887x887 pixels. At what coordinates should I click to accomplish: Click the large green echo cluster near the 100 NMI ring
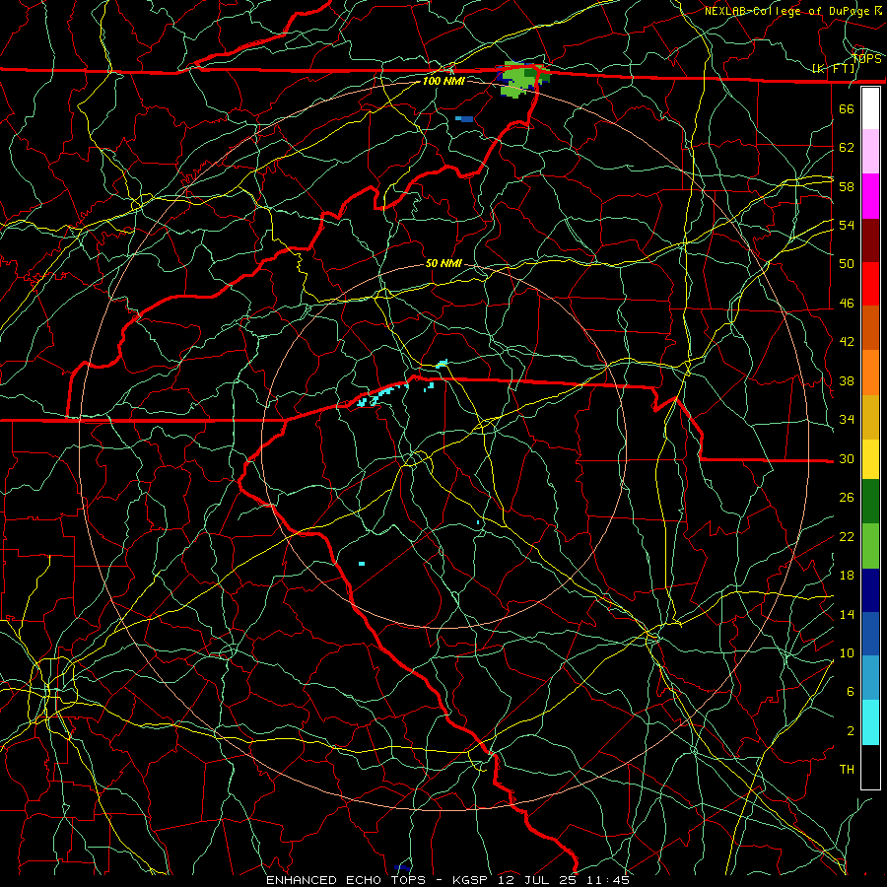[x=522, y=81]
